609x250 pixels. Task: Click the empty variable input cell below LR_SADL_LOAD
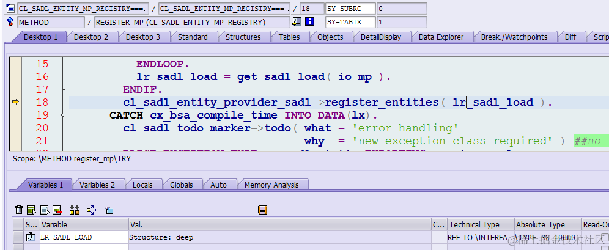pyautogui.click(x=84, y=246)
